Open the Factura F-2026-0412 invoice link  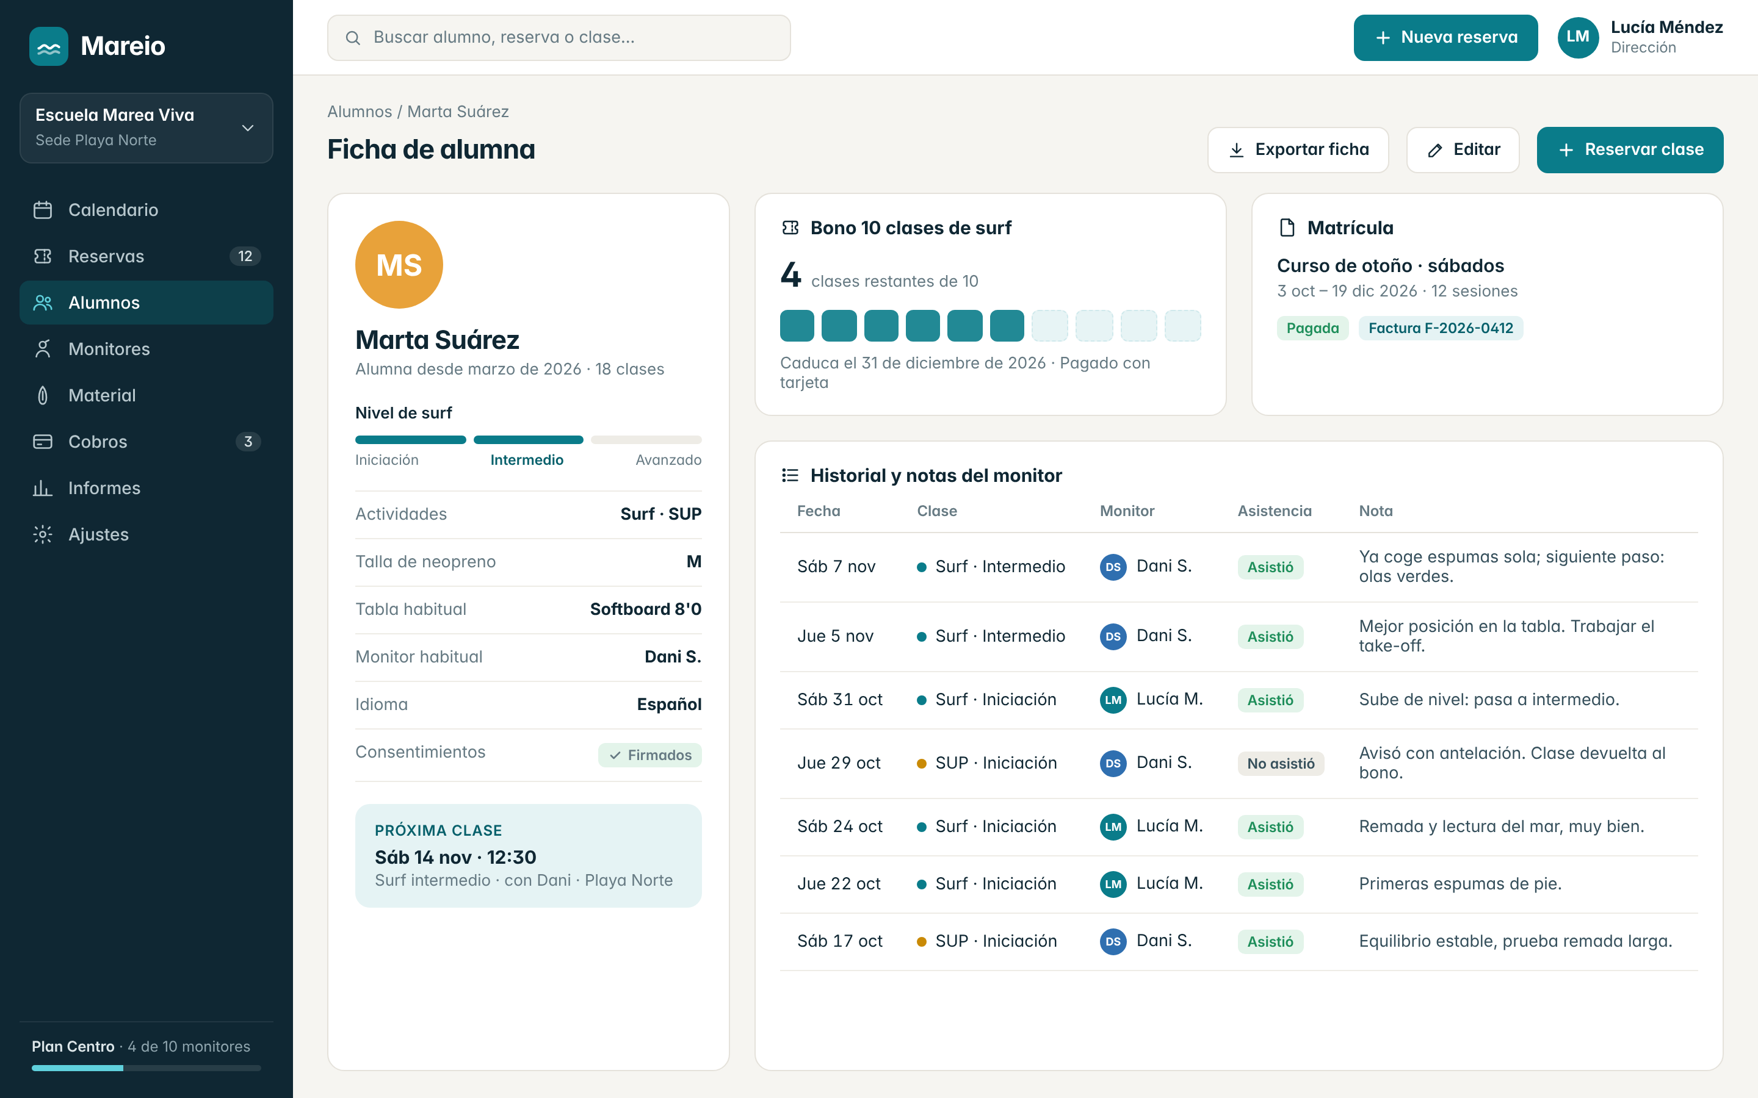pyautogui.click(x=1441, y=328)
